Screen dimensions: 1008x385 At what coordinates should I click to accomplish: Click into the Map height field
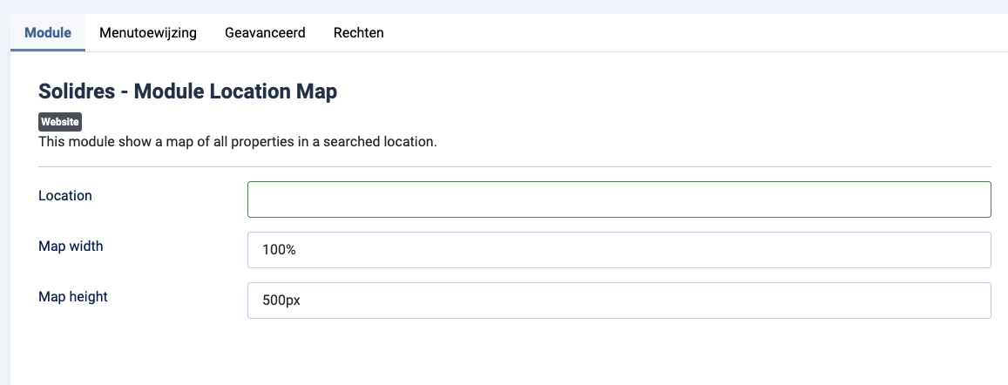(619, 301)
